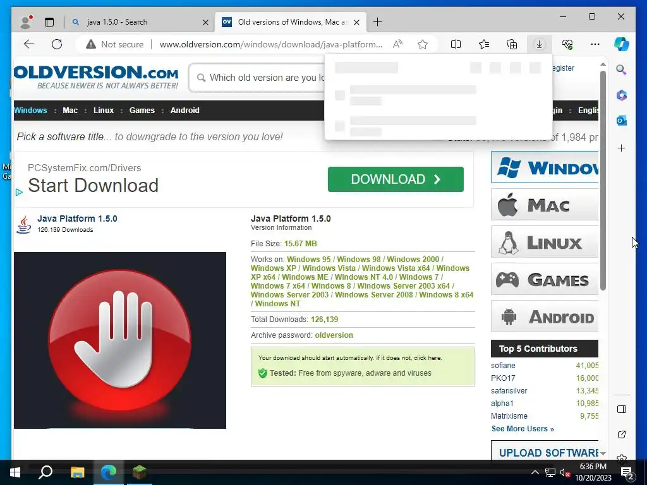Select the Linux platform banner
Screen dimensions: 647x485
(x=545, y=242)
